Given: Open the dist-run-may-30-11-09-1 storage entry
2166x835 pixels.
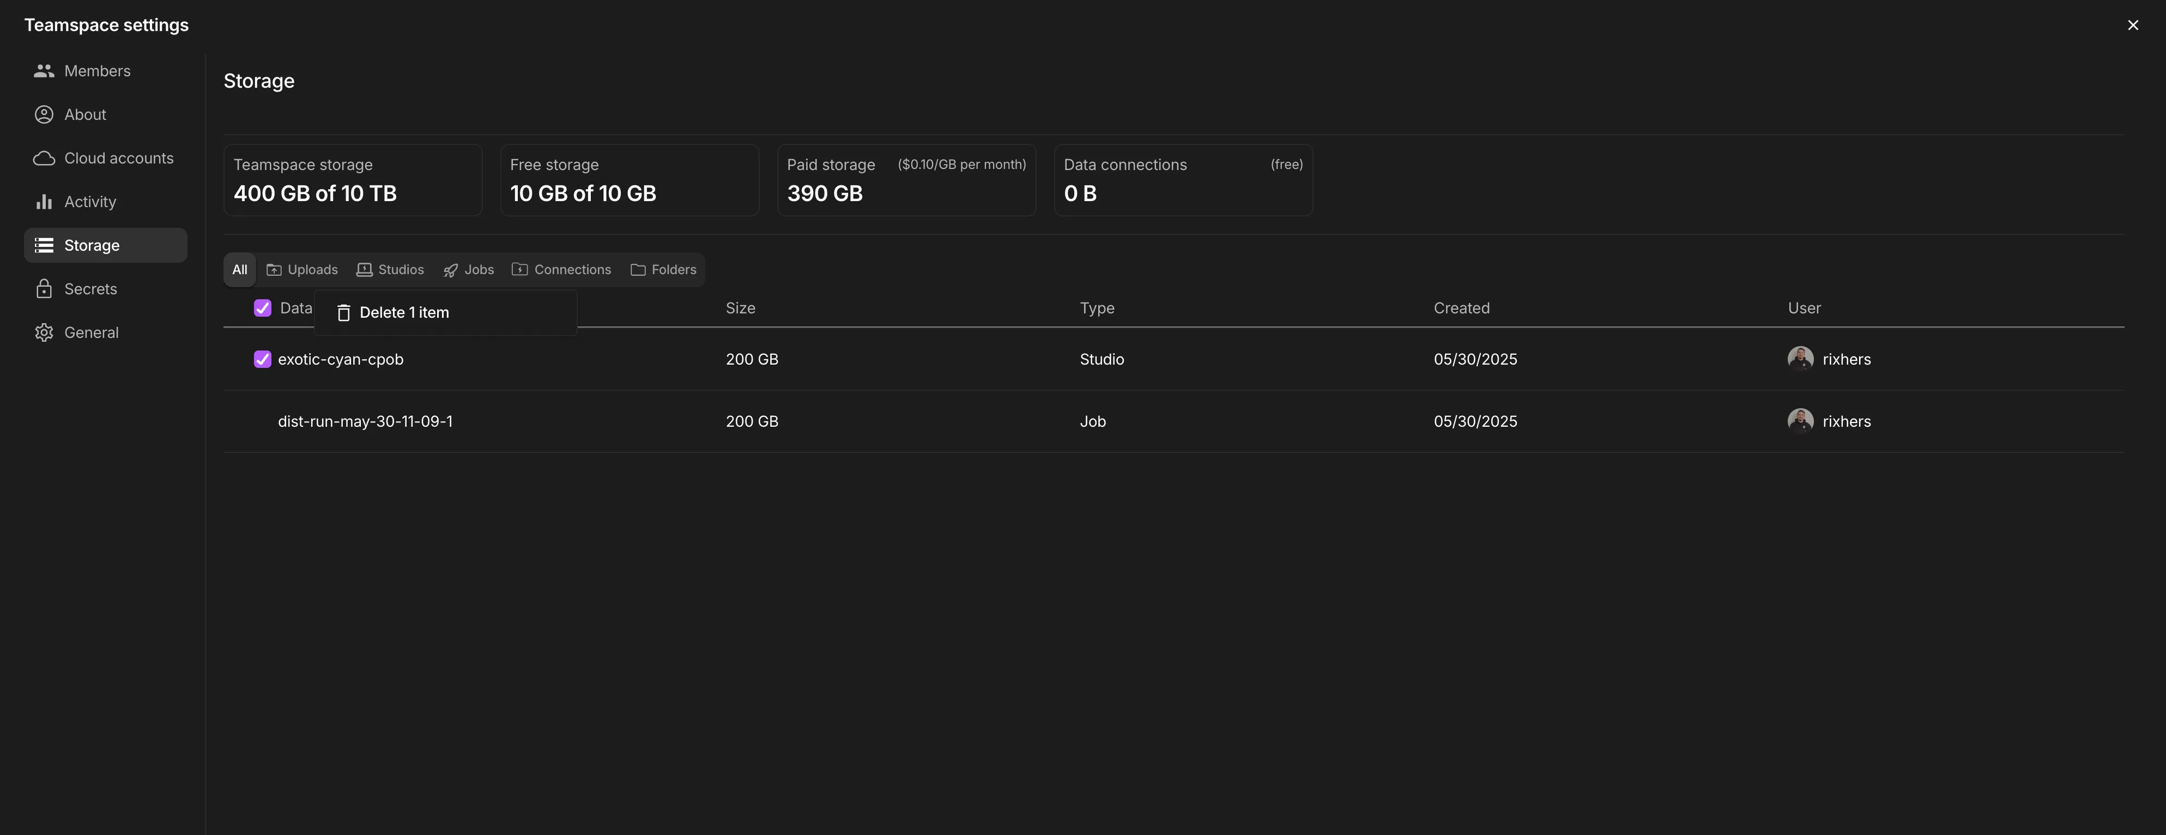Looking at the screenshot, I should click(x=365, y=421).
